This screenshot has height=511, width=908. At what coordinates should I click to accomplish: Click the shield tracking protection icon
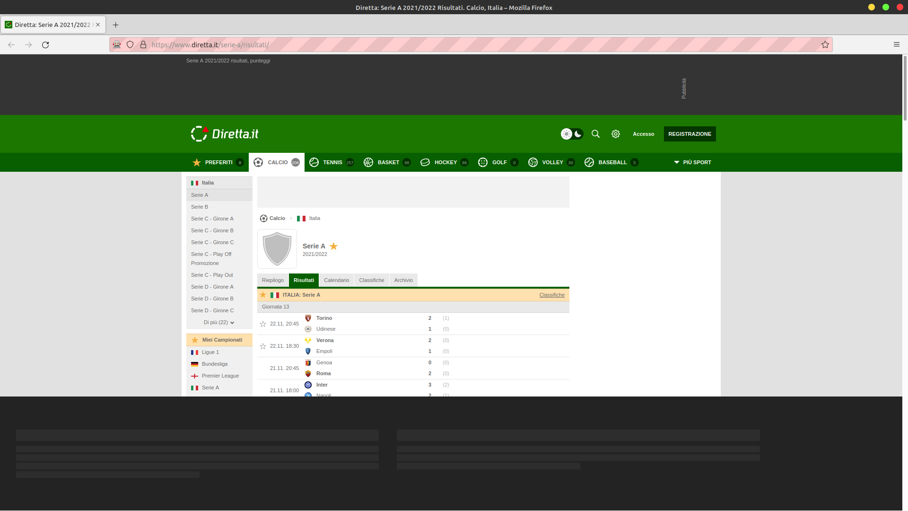pos(130,44)
